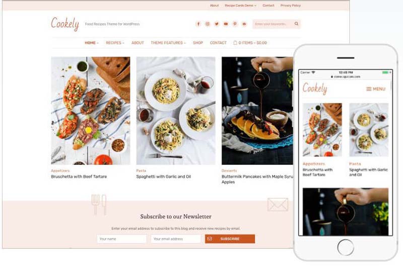This screenshot has height=268, width=403.
Task: Open the Pinterest social icon
Action: click(x=235, y=24)
